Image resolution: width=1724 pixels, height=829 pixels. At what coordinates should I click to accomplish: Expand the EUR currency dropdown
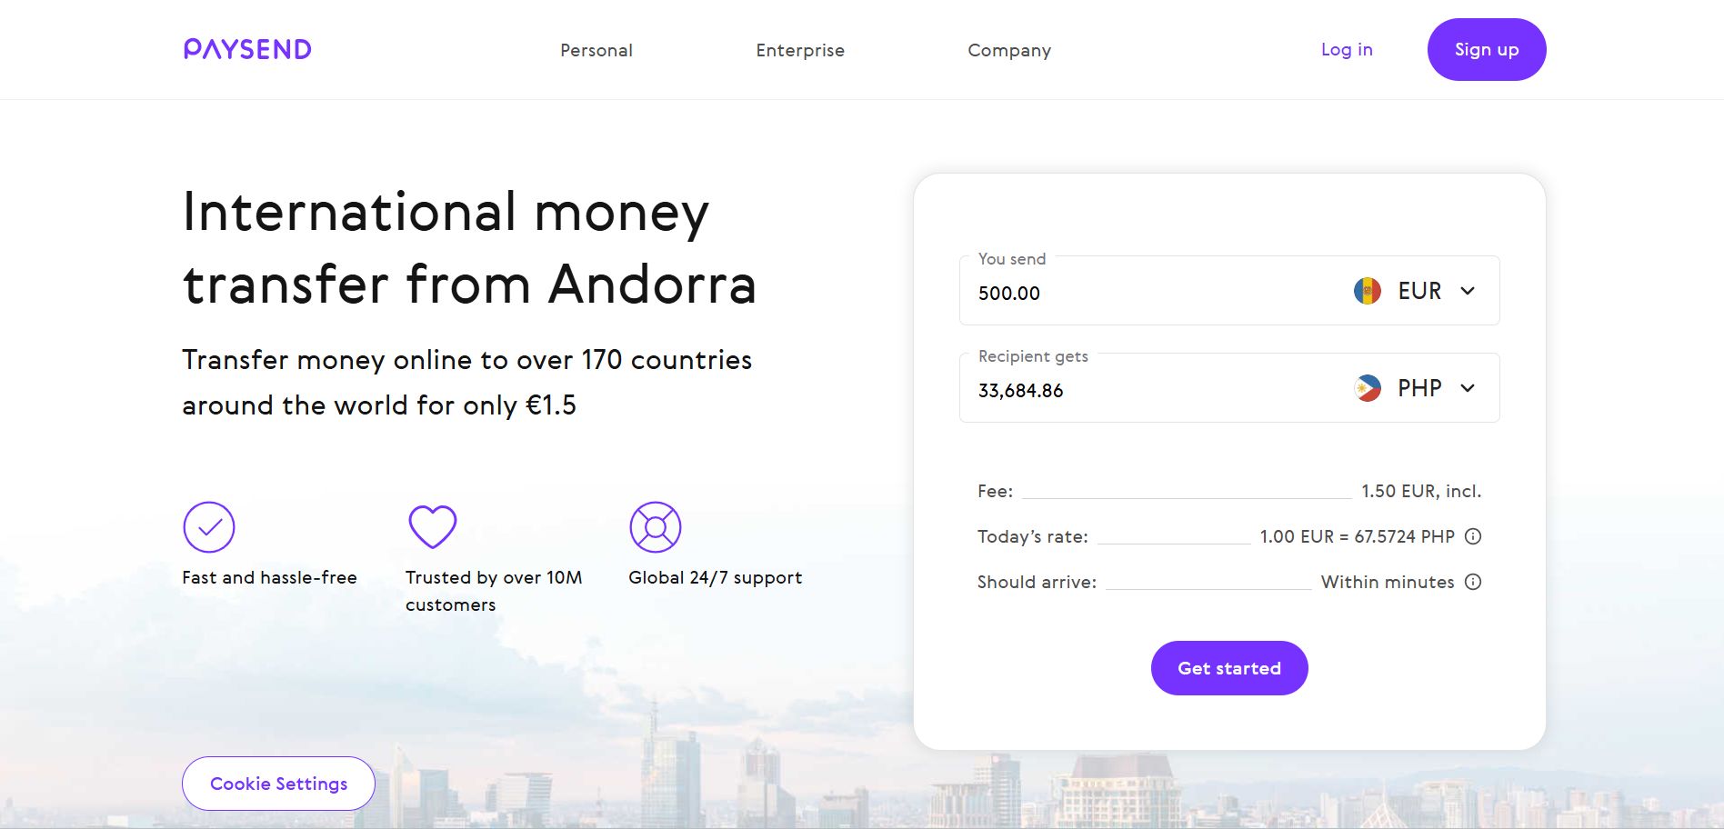click(x=1467, y=291)
